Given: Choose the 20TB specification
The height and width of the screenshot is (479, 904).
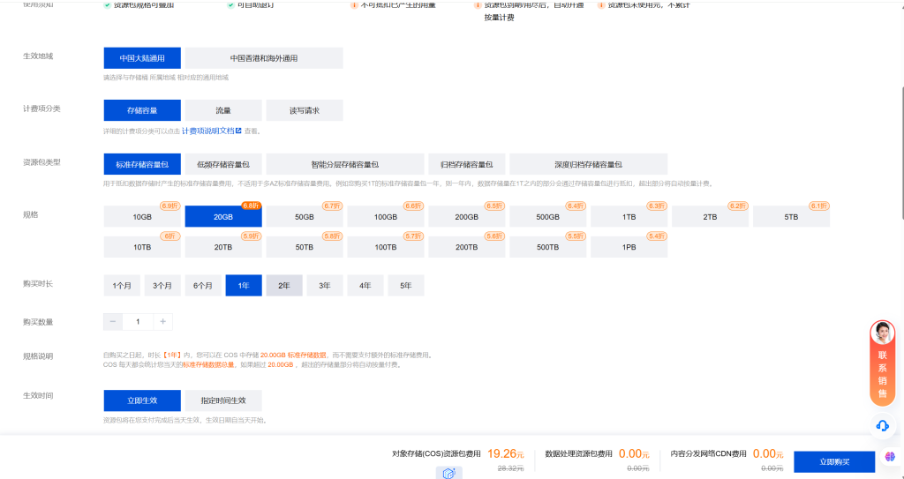Looking at the screenshot, I should click(223, 247).
